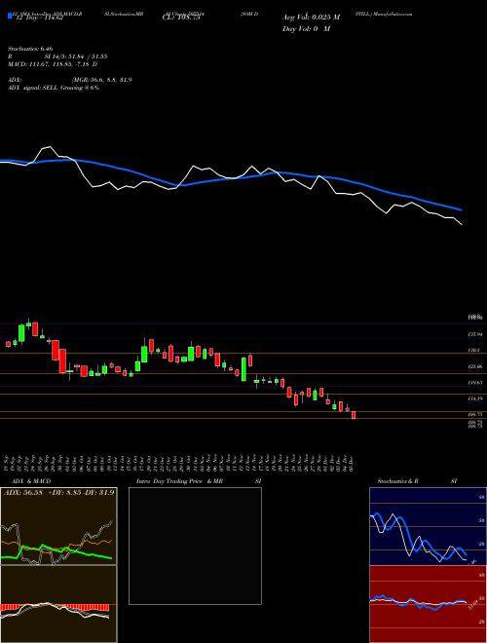
Task: Click the 119.63 price axis label
Action: [475, 383]
